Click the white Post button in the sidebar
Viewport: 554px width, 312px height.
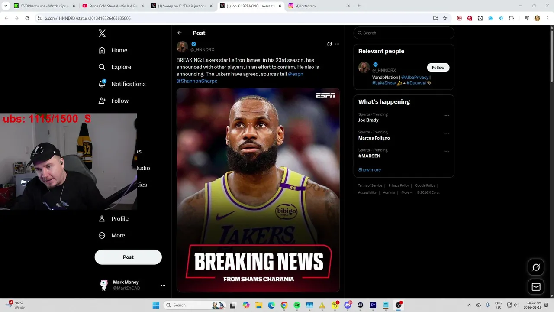[x=128, y=257]
